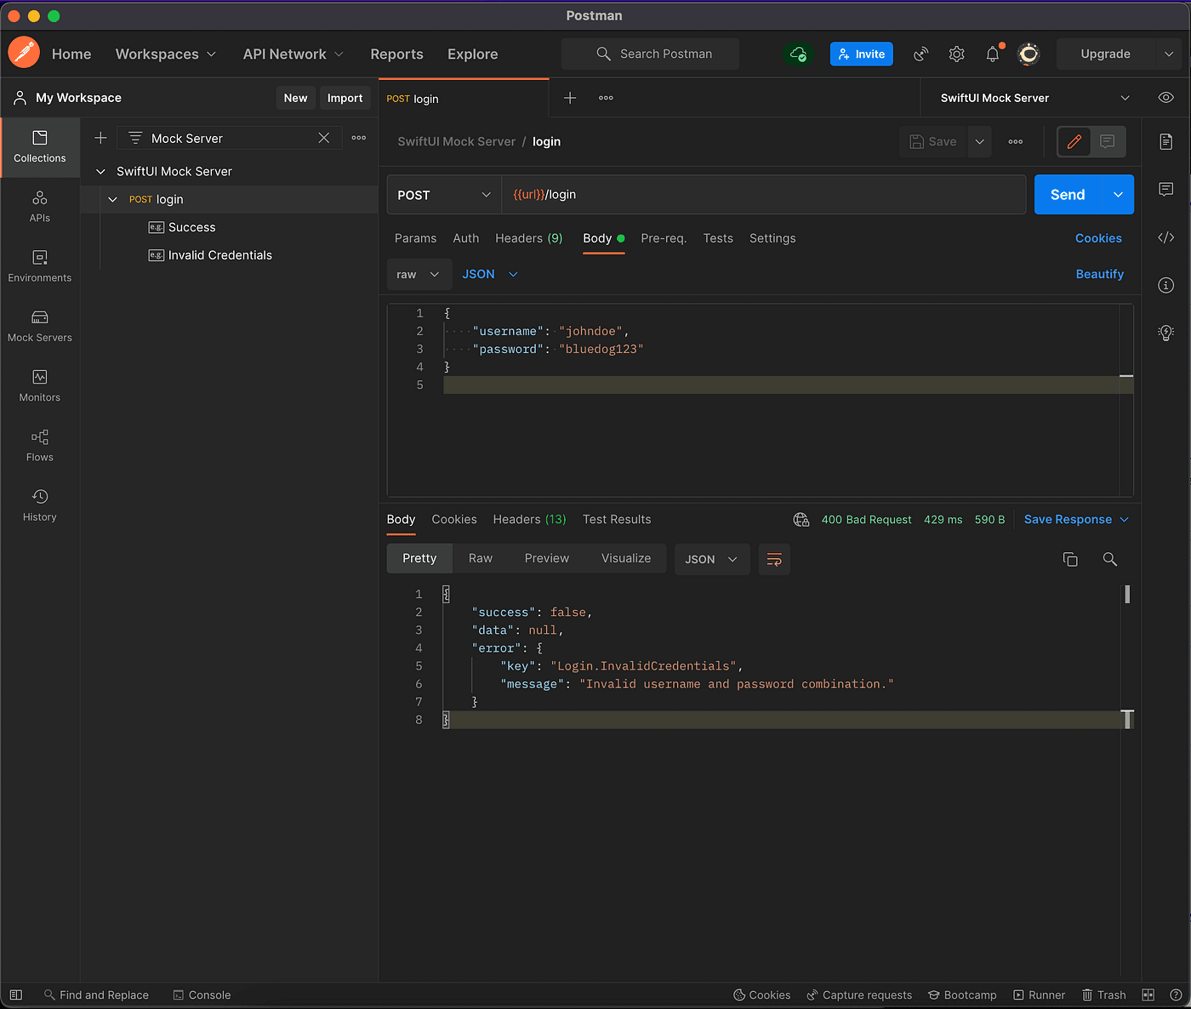Viewport: 1191px width, 1009px height.
Task: Switch to the Params tab
Action: [x=415, y=238]
